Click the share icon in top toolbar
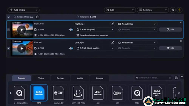 173,10
